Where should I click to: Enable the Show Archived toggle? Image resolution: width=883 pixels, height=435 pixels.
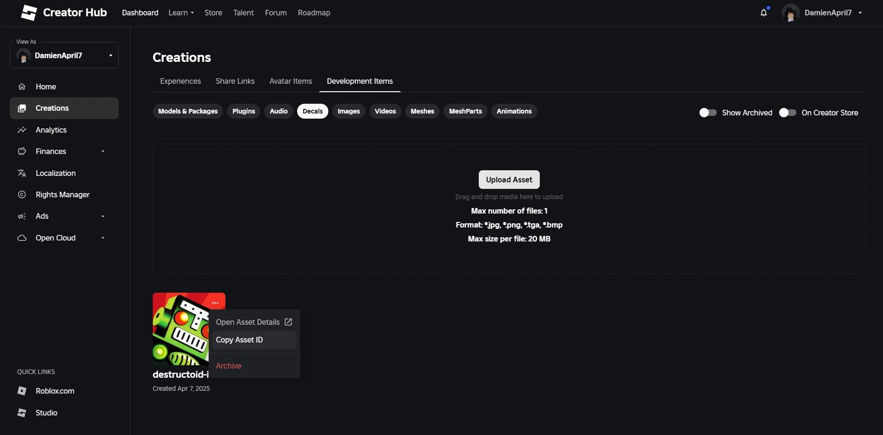click(707, 112)
